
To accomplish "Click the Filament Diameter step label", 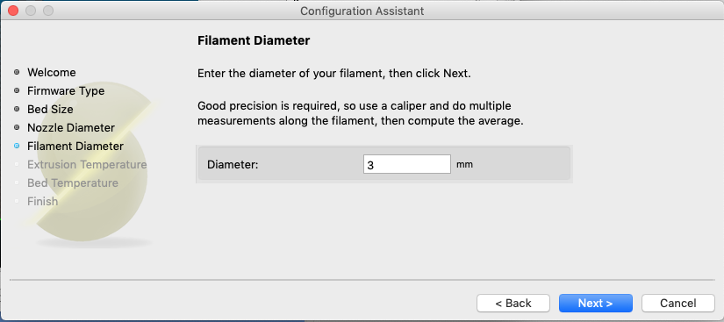I will (75, 147).
